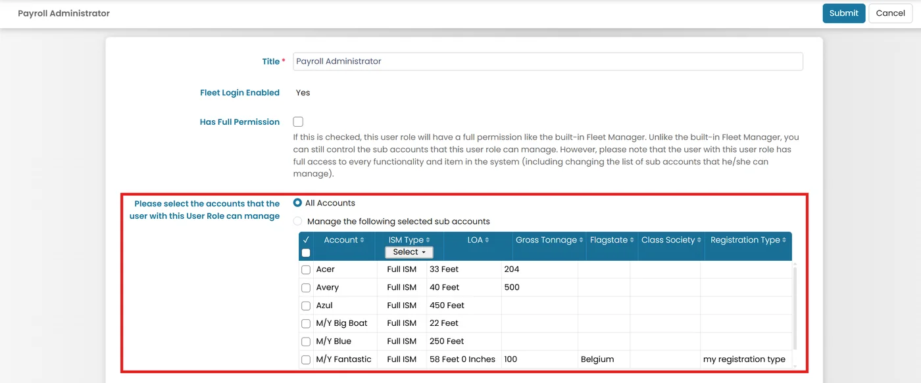Check the Azul account row

[x=306, y=305]
